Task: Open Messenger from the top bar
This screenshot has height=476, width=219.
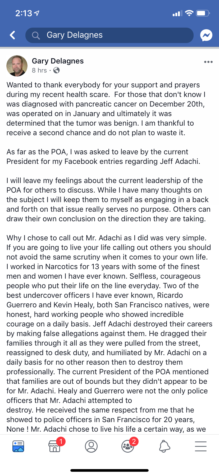Action: 206,35
